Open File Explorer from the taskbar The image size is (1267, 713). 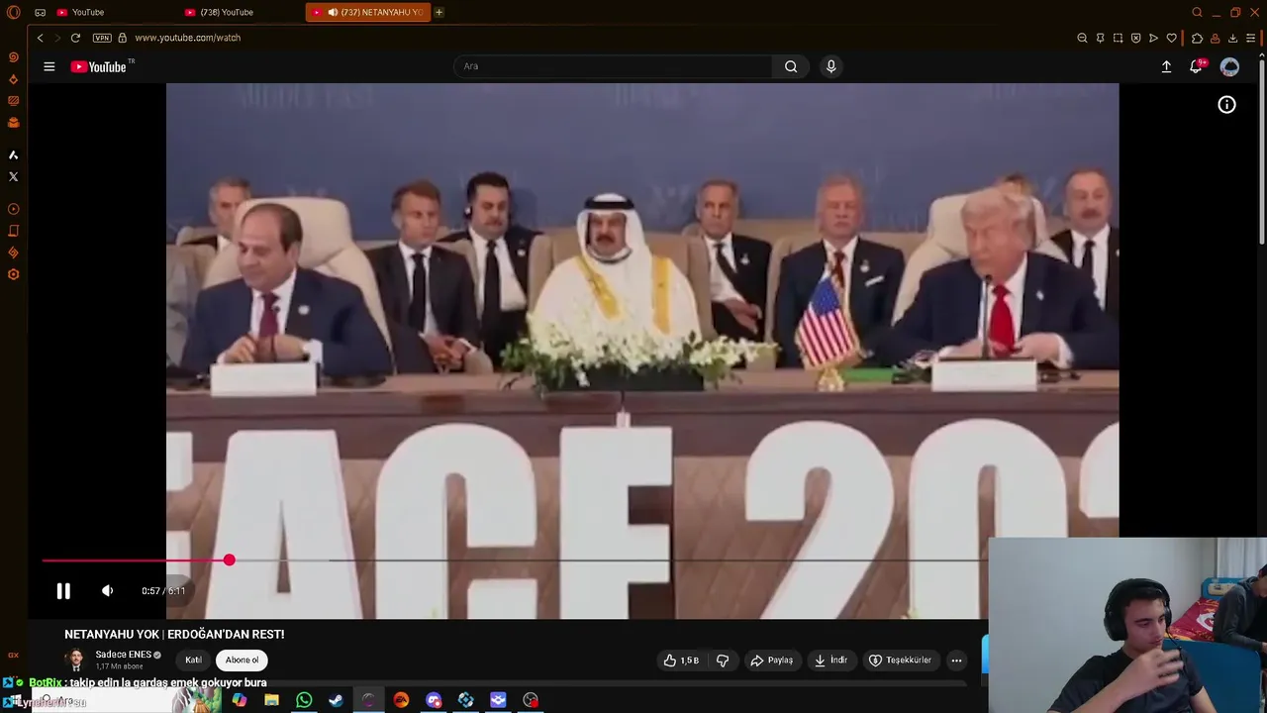[271, 700]
